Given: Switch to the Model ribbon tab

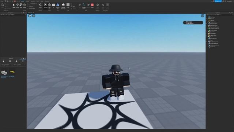Looking at the screenshot, I should click(x=27, y=1).
